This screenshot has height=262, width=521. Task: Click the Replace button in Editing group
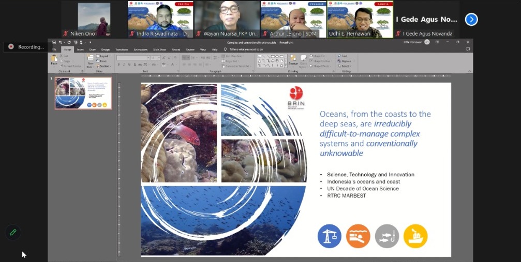346,61
